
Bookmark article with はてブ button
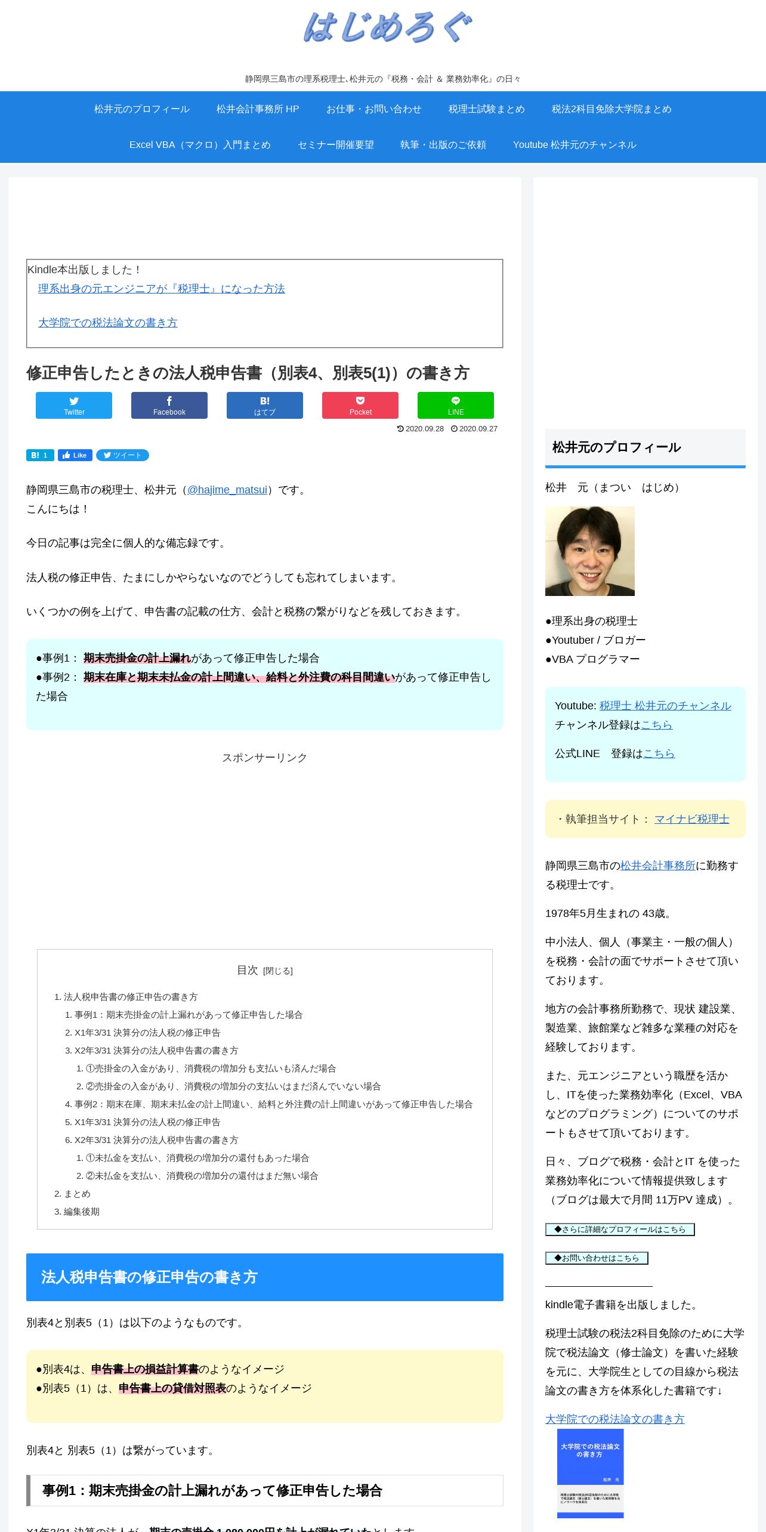265,405
